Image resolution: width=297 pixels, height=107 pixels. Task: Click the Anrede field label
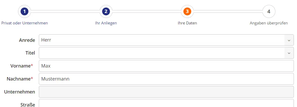27,40
